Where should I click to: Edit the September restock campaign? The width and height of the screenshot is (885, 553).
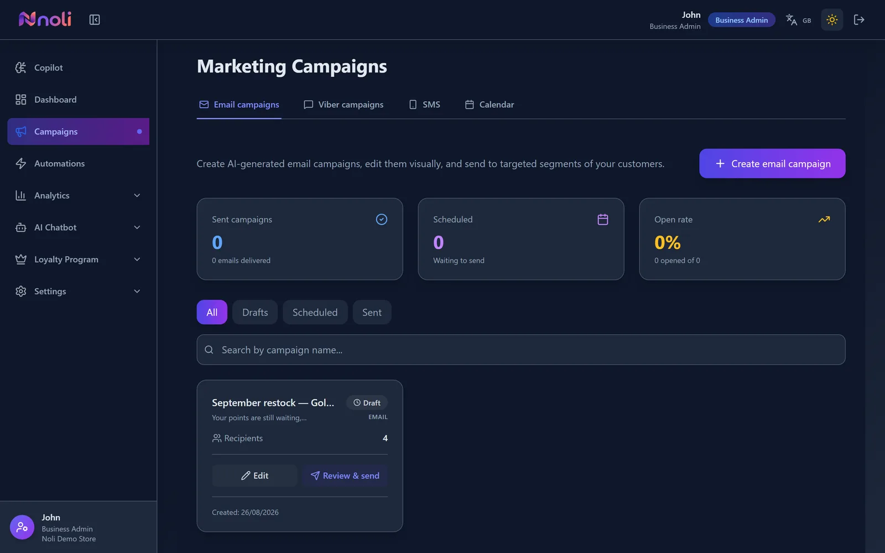(x=255, y=476)
